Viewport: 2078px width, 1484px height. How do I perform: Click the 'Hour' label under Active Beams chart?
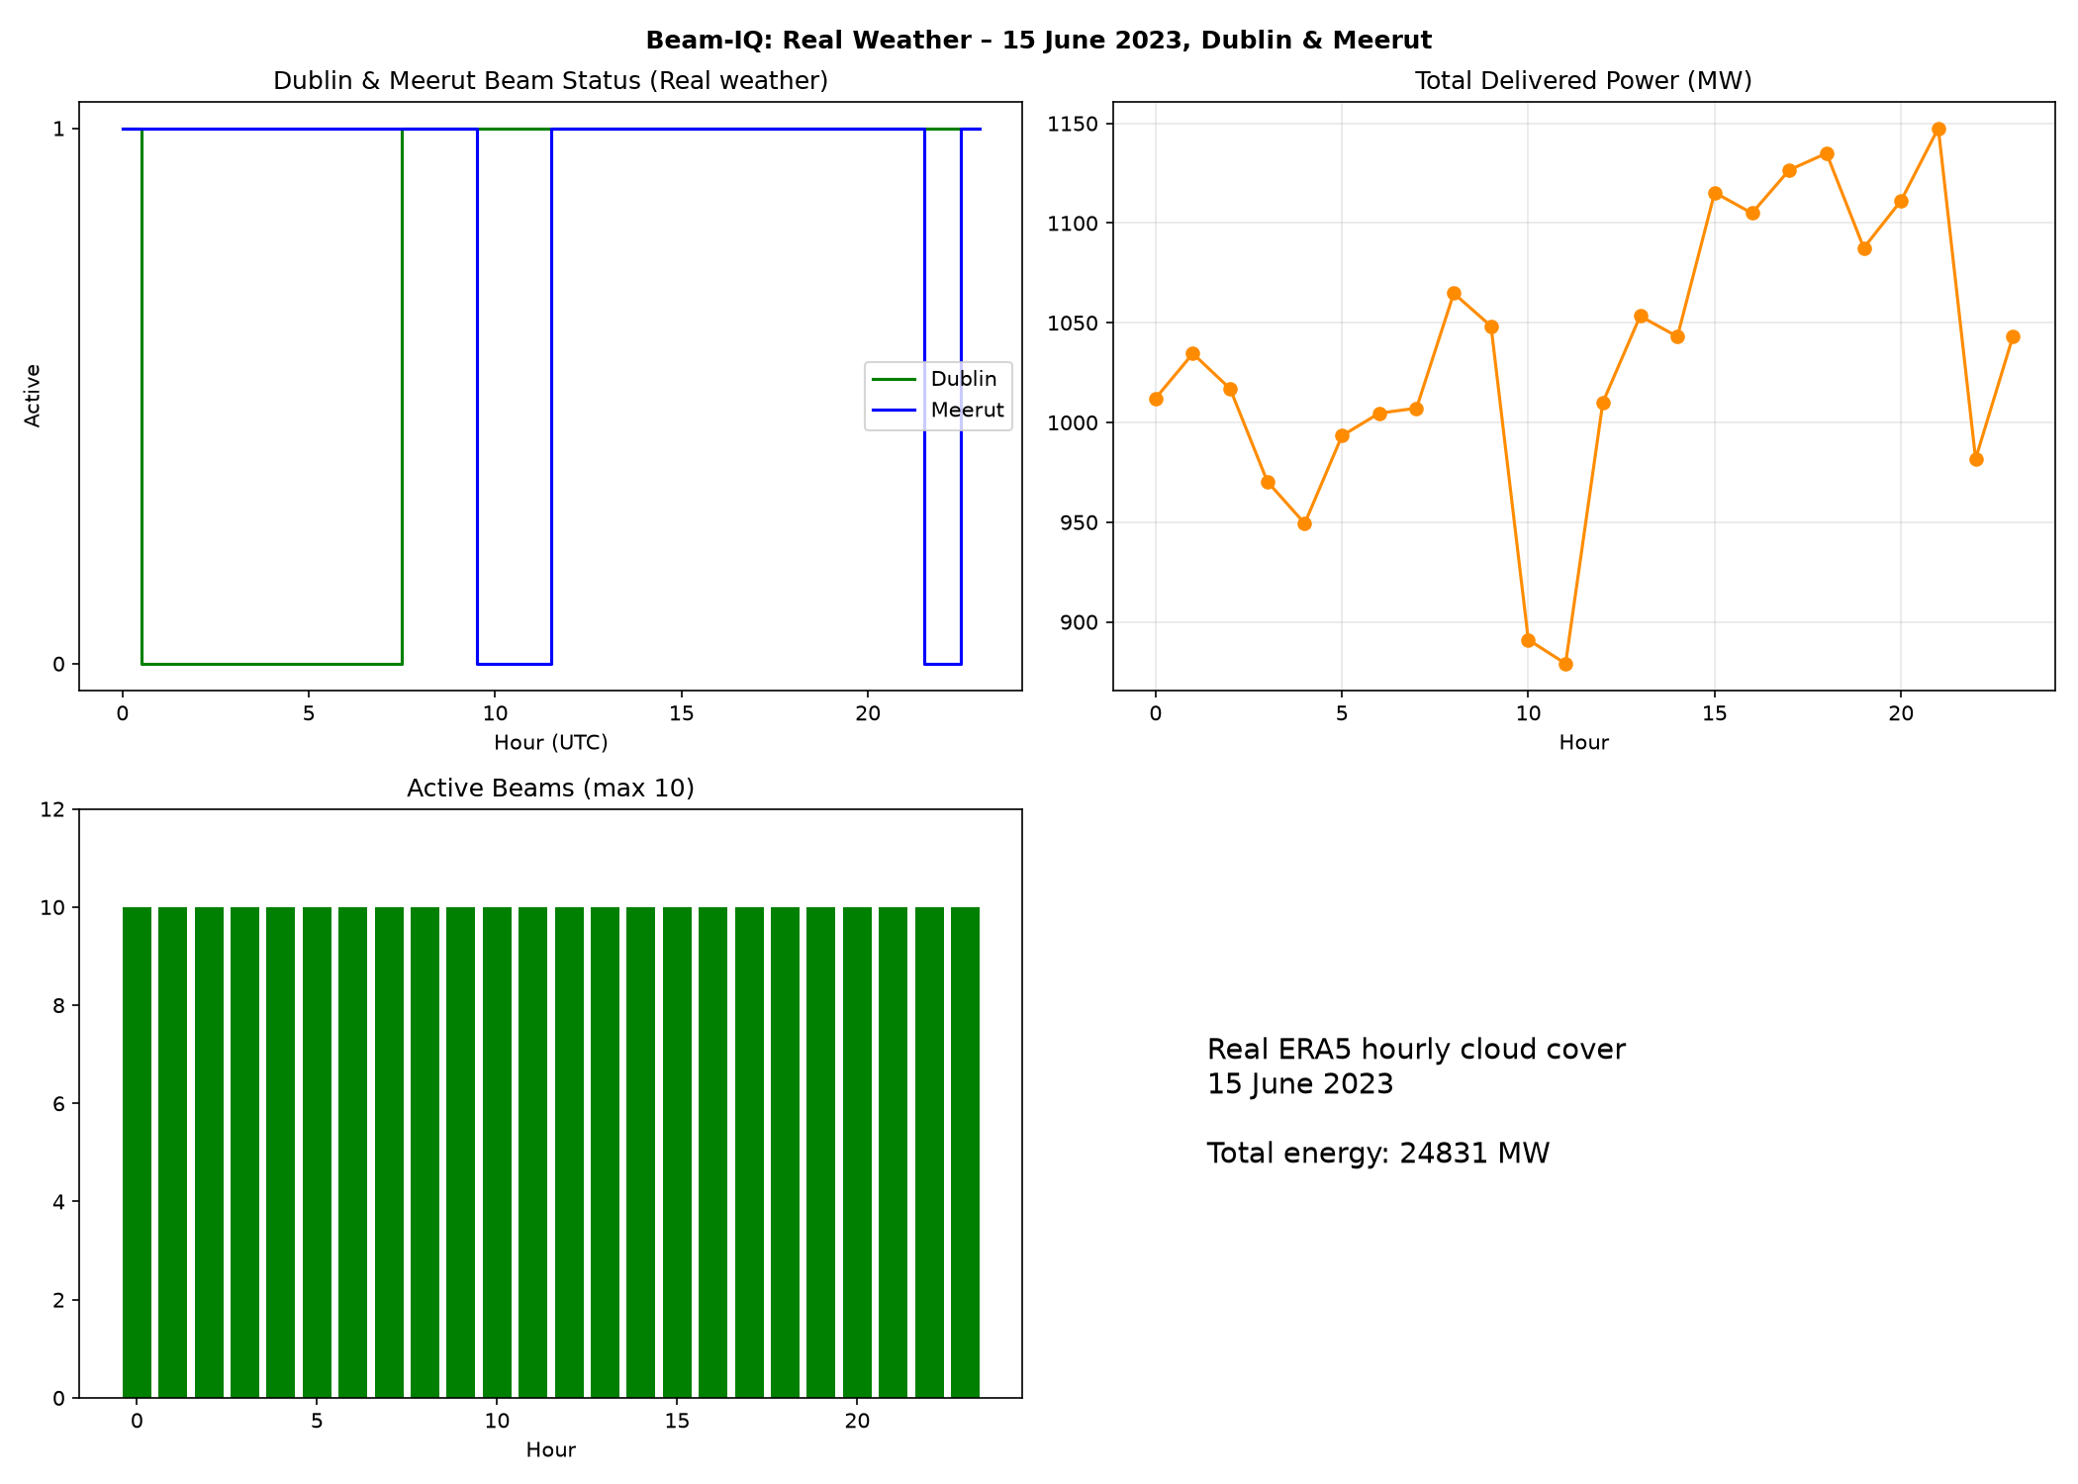(x=550, y=1450)
